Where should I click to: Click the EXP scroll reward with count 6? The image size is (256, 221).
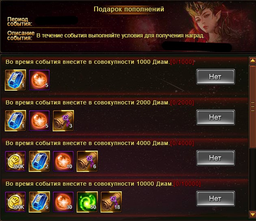(87, 161)
